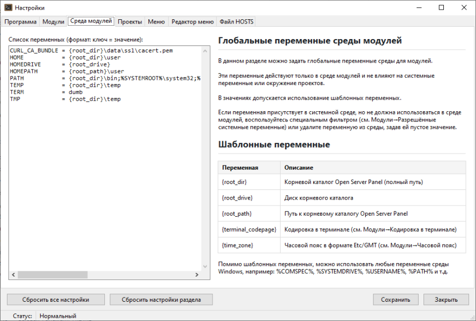
Task: Switch to the Программа tab
Action: click(x=21, y=22)
